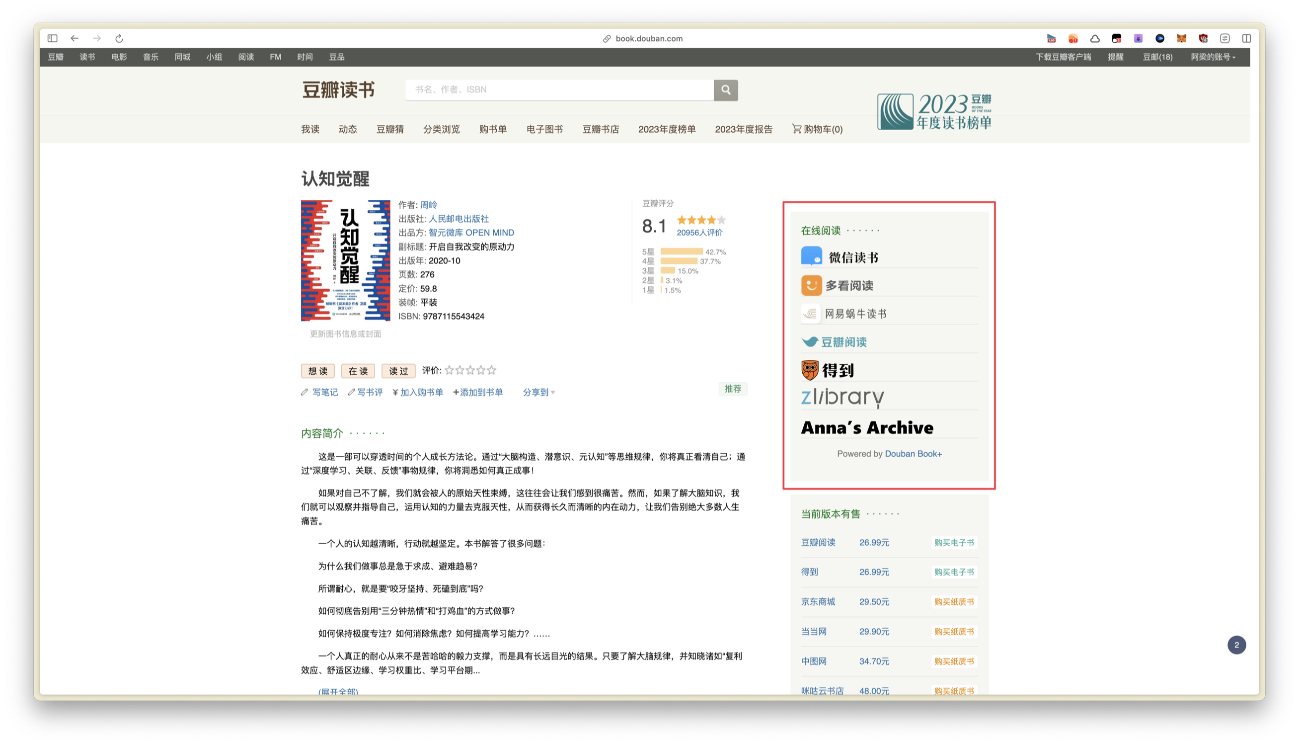1299x745 pixels.
Task: Go to 电影 in the top menu
Action: click(x=119, y=57)
